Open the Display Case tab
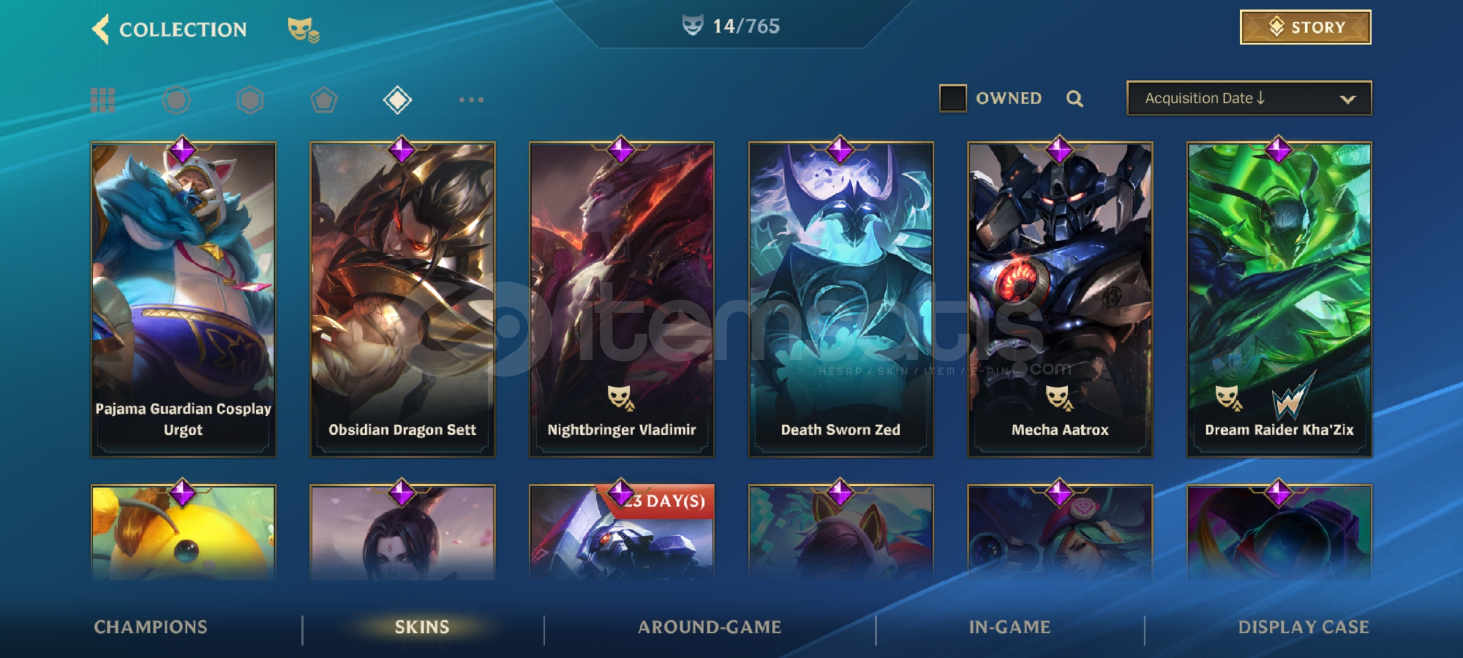This screenshot has height=658, width=1463. pos(1303,627)
